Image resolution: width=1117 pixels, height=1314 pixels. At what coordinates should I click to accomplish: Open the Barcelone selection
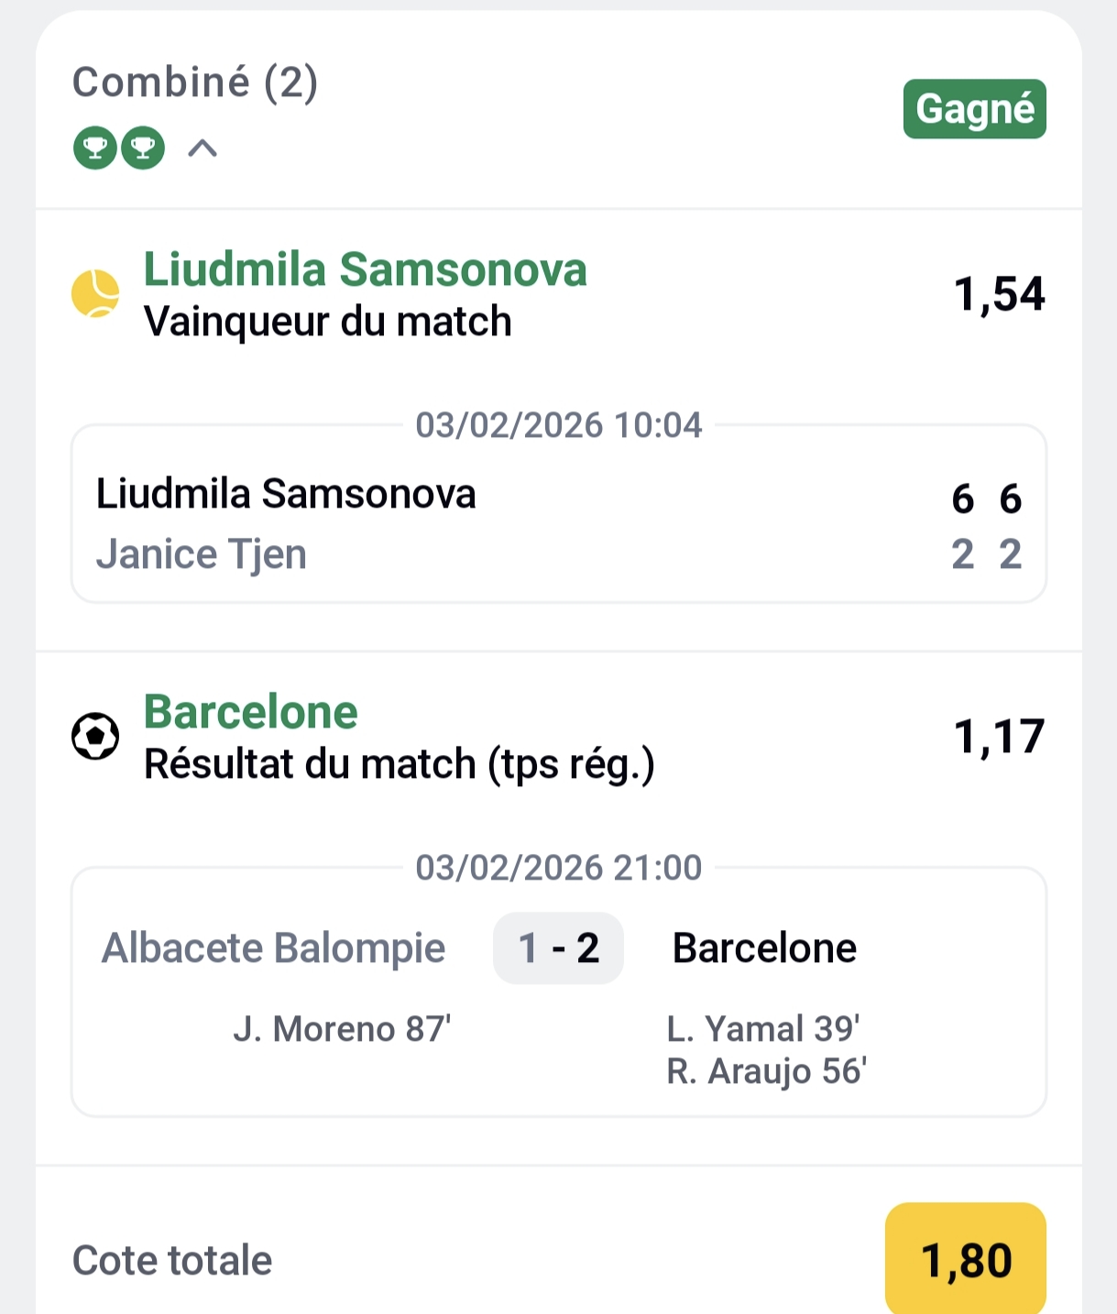click(250, 711)
